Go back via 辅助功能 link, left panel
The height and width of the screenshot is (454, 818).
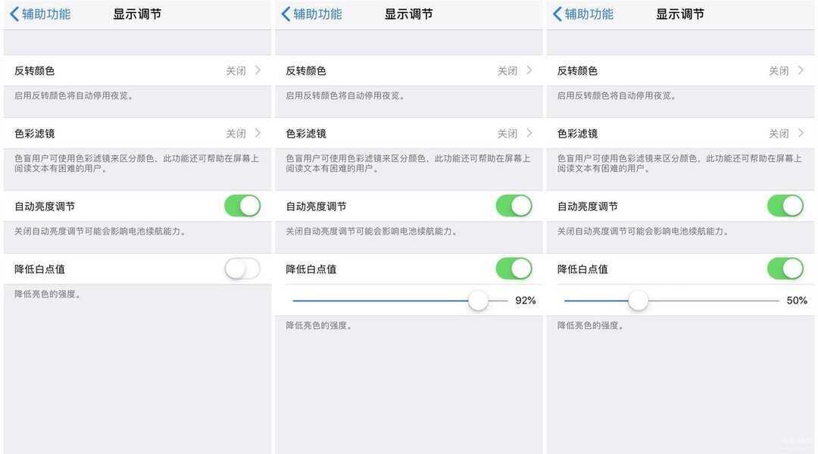[46, 14]
